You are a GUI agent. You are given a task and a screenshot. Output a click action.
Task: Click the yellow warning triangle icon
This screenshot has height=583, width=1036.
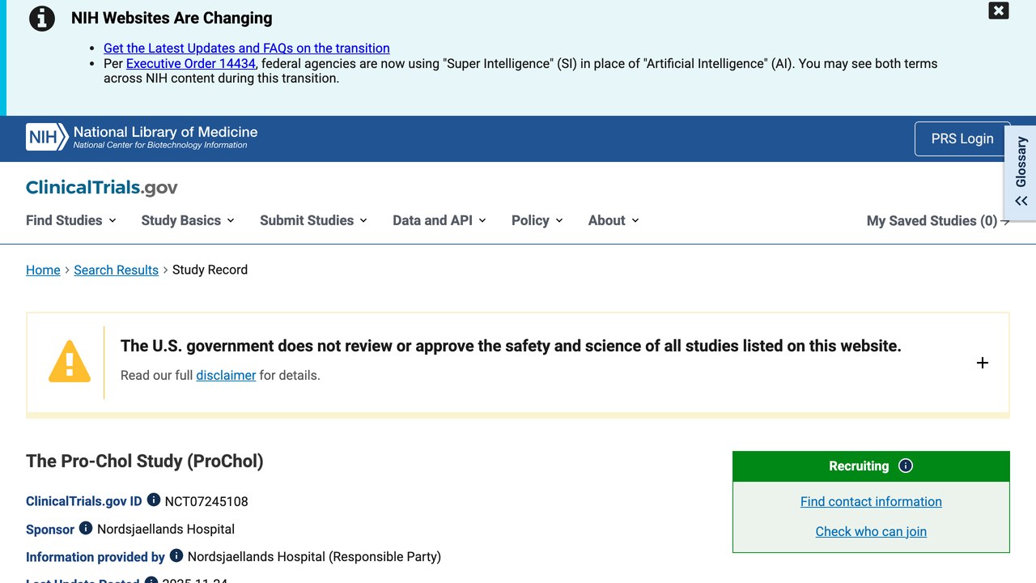[70, 361]
